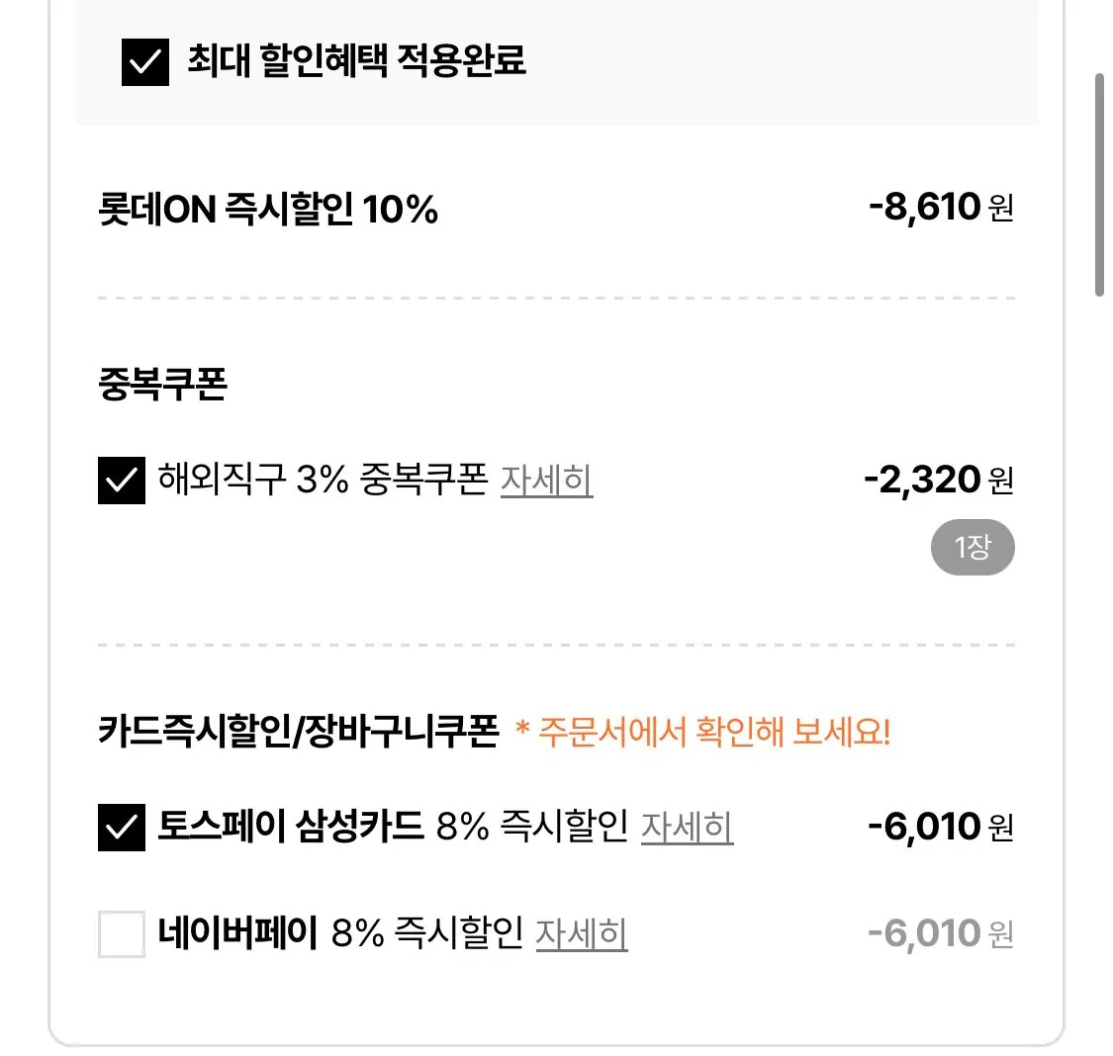Tap the 1장 coupon count badge
This screenshot has height=1056, width=1113.
click(973, 547)
